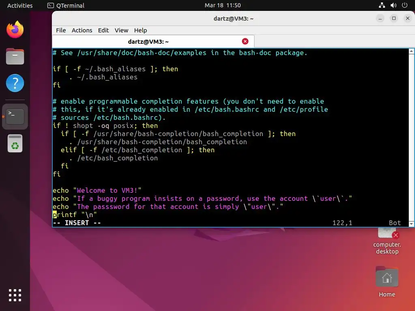
Task: Open Firefox from the dock
Action: tap(15, 29)
